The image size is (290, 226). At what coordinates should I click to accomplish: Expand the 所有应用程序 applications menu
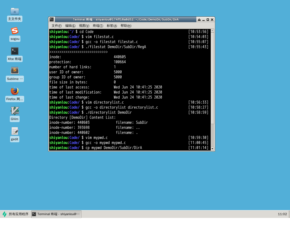pyautogui.click(x=16, y=214)
